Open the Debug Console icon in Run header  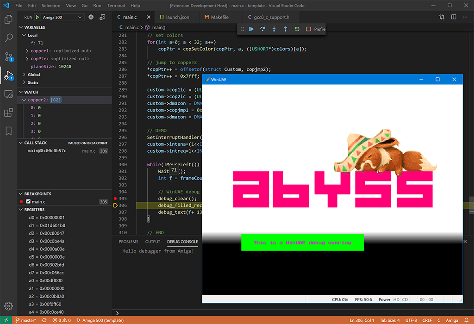point(102,17)
